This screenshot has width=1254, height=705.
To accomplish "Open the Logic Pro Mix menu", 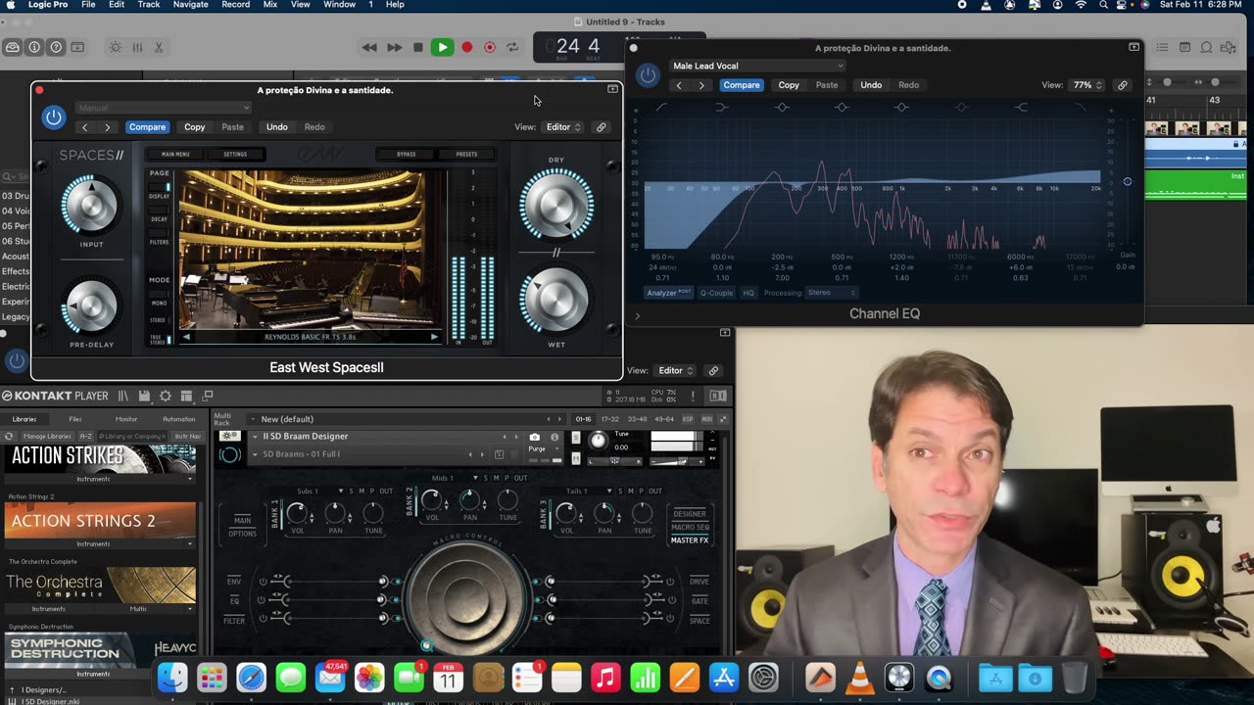I will click(x=270, y=5).
